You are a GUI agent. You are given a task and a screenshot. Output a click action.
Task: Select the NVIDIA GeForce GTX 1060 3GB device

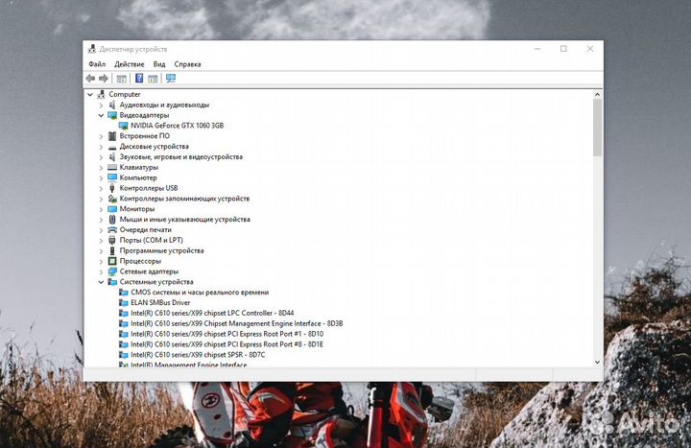tap(177, 126)
